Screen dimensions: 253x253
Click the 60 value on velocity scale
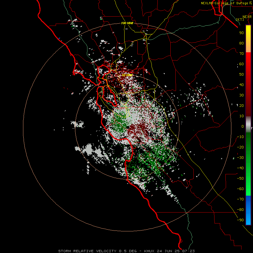[241, 64]
